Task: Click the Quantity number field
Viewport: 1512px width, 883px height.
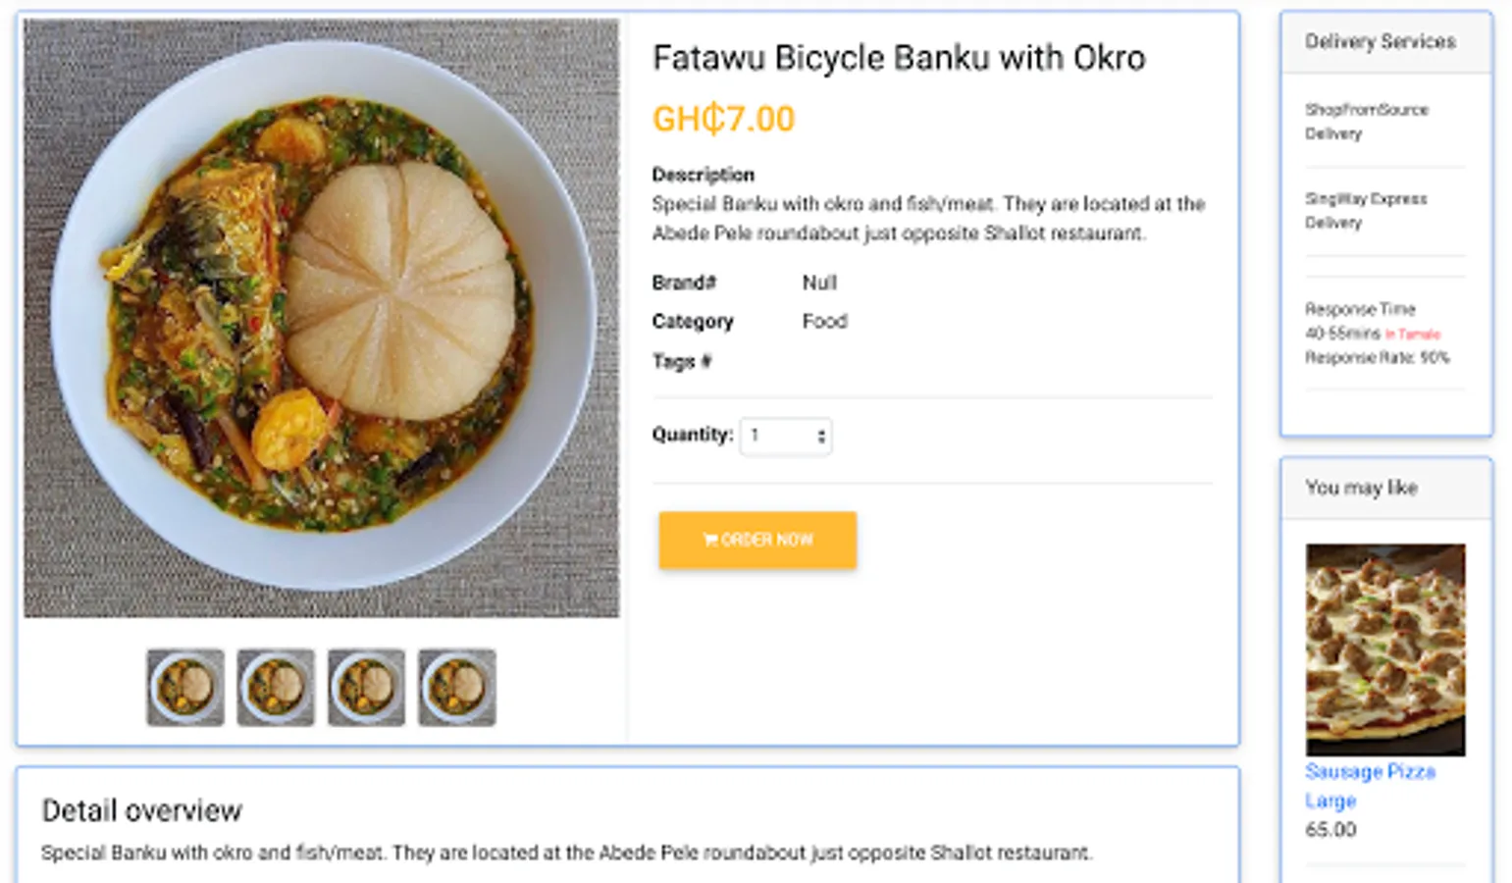Action: 778,436
